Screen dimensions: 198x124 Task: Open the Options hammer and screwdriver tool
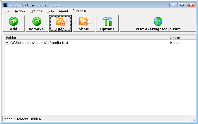[107, 23]
